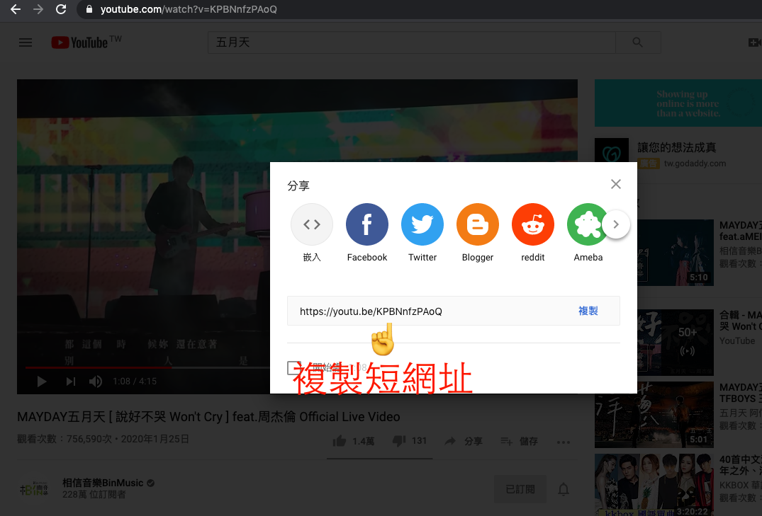Viewport: 762px width, 516px height.
Task: Open the tw.godaddy.com ad link
Action: [695, 164]
